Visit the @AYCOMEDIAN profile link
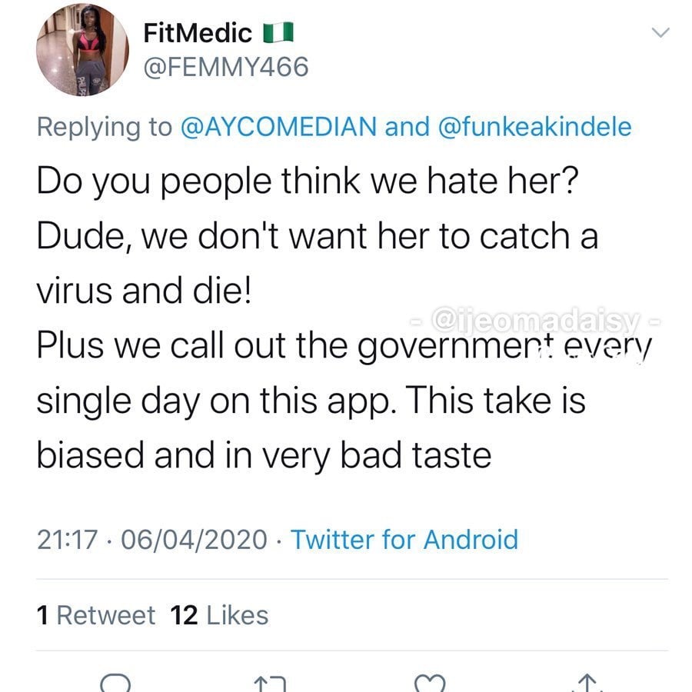692x692 pixels. tap(278, 126)
